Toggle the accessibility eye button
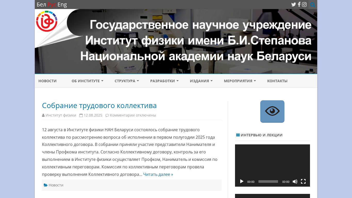 272,111
